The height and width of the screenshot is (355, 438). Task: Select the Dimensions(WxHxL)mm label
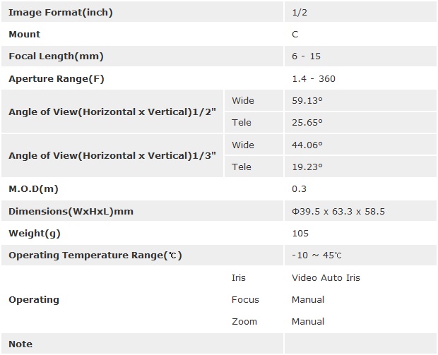(71, 211)
